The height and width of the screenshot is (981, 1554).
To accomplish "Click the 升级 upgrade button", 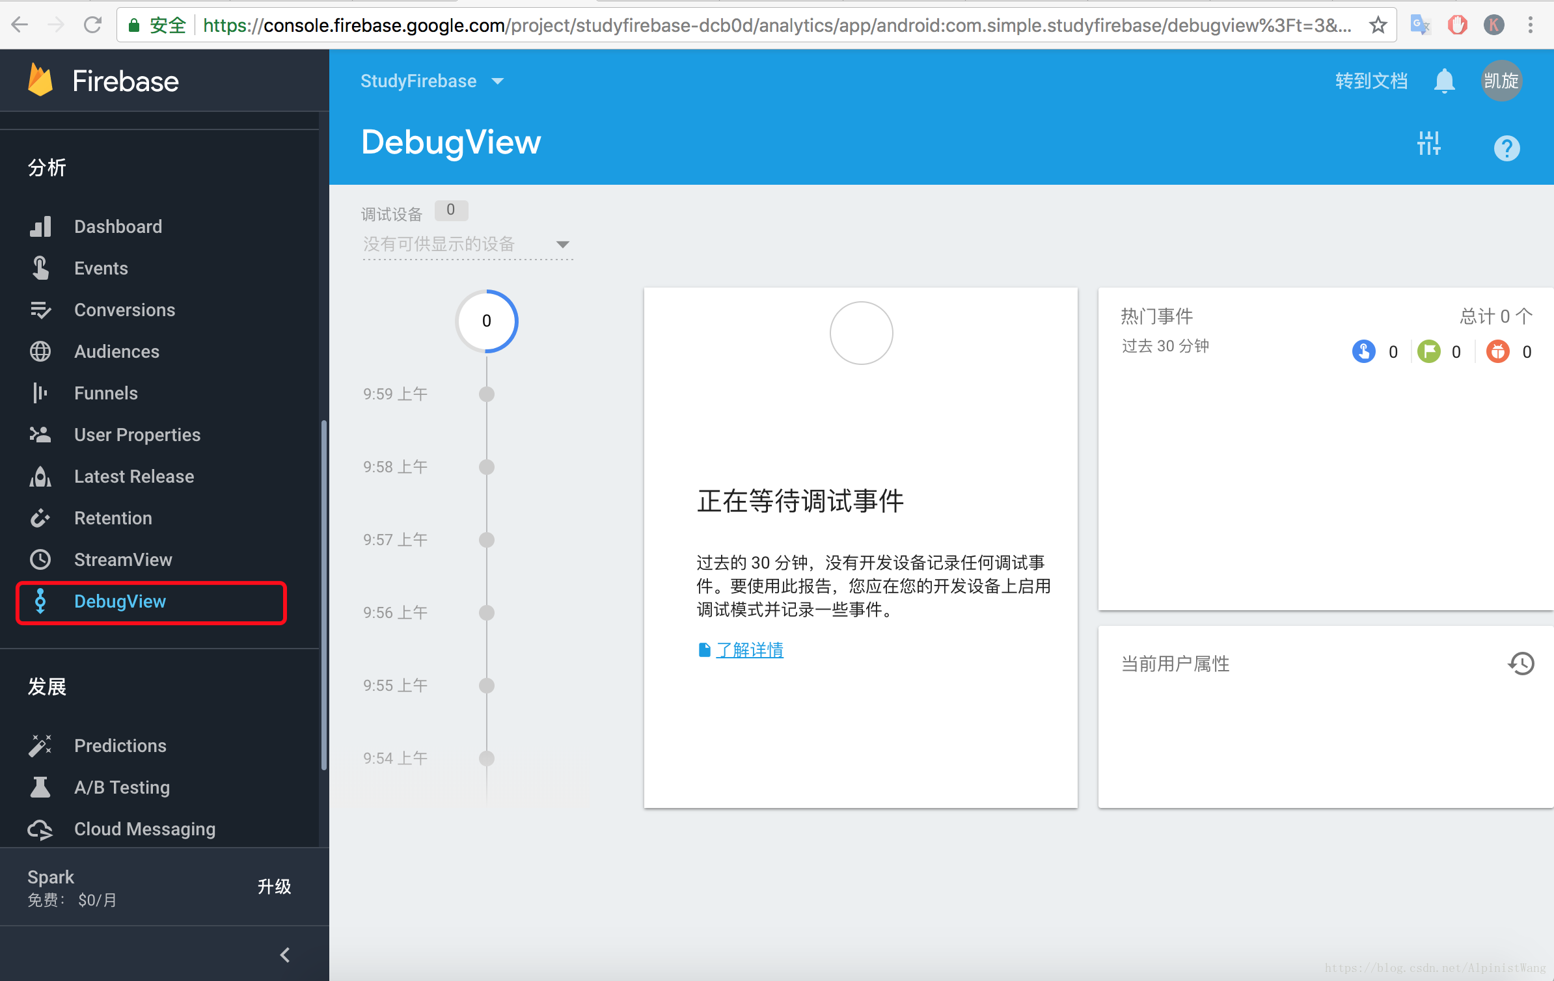I will click(x=274, y=887).
